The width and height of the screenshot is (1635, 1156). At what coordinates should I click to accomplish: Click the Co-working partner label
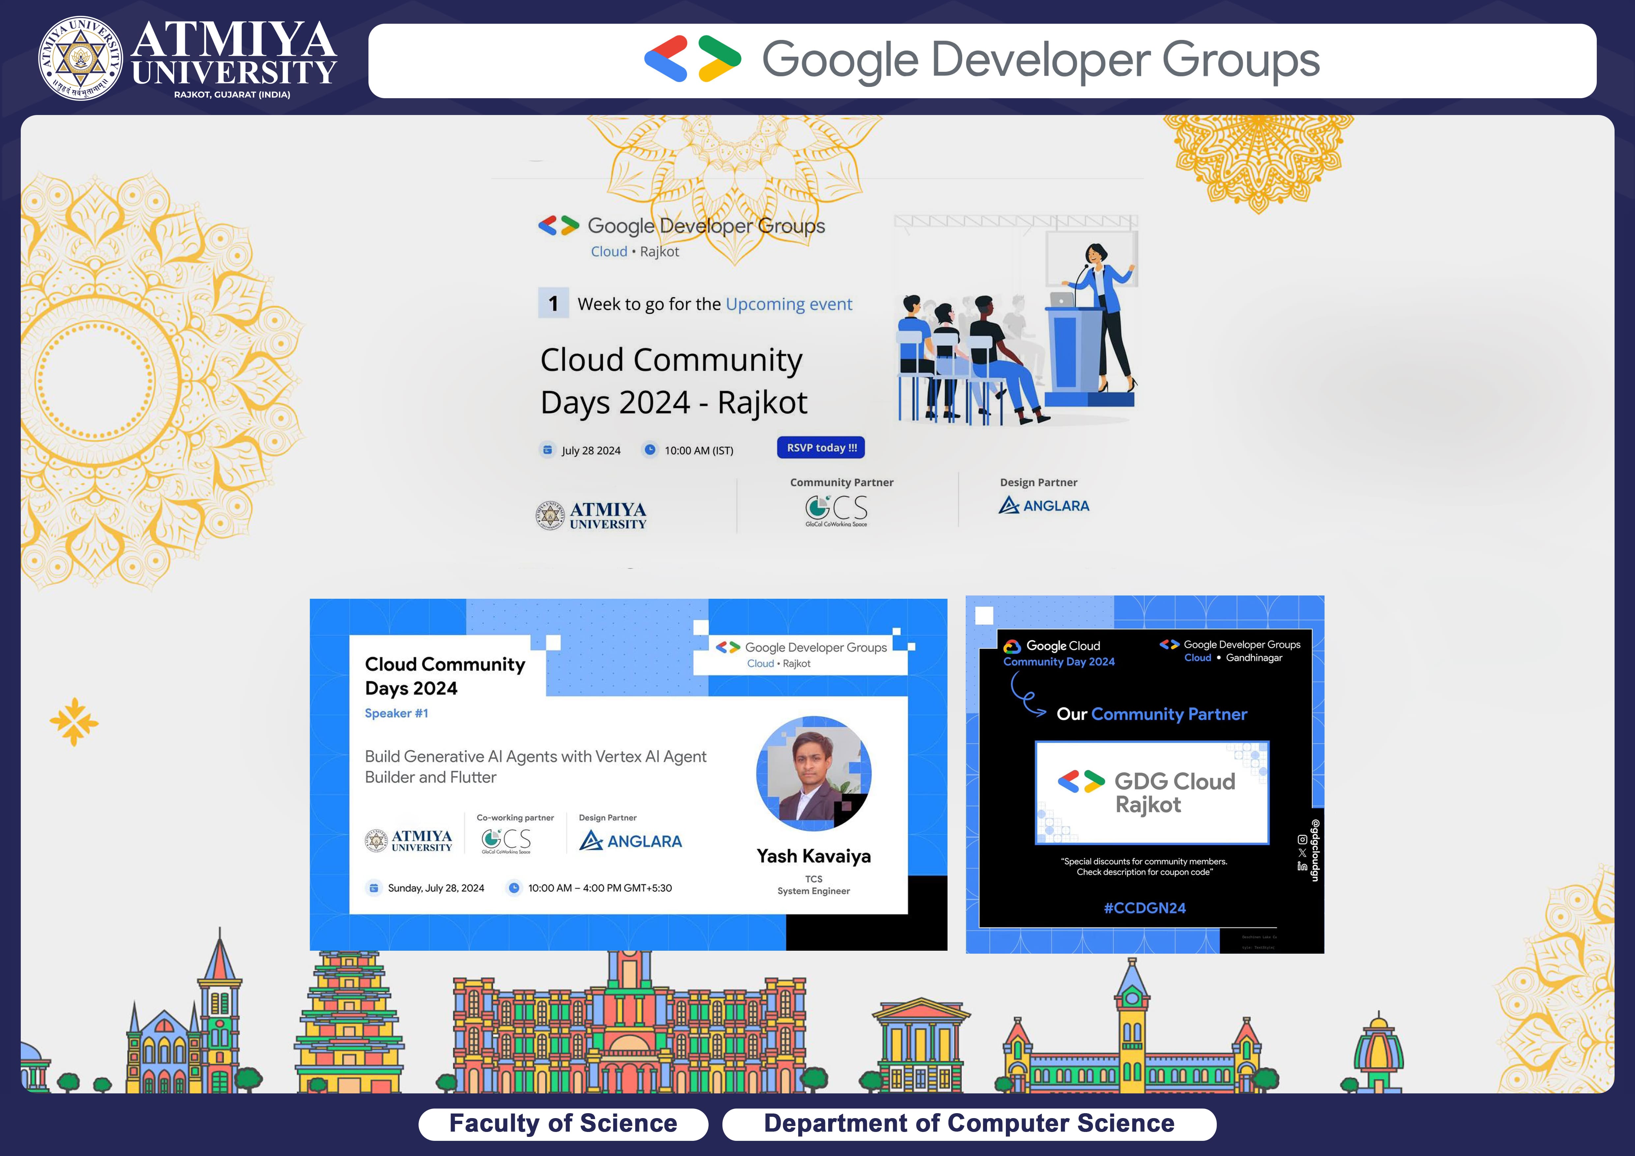click(x=515, y=818)
